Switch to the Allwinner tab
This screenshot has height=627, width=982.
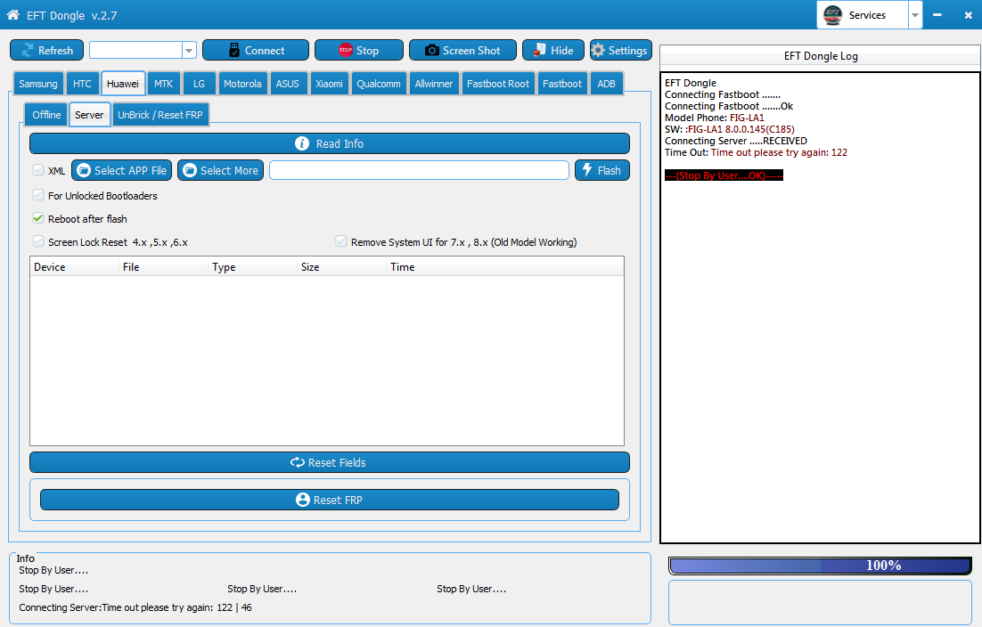tap(433, 84)
